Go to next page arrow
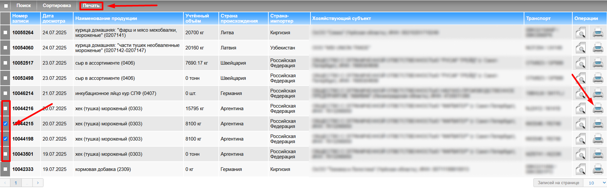Image resolution: width=607 pixels, height=189 pixels. [38, 183]
